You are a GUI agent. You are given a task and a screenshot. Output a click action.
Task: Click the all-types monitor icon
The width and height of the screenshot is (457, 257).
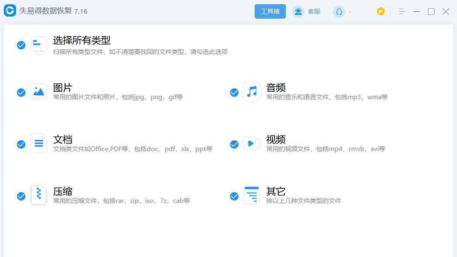[38, 45]
